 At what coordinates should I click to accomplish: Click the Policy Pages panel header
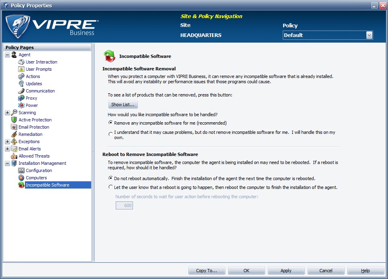(x=47, y=47)
